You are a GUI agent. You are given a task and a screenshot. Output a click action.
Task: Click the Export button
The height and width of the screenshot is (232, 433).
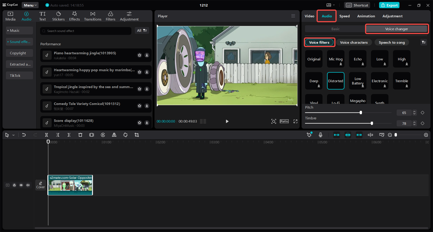tap(389, 5)
